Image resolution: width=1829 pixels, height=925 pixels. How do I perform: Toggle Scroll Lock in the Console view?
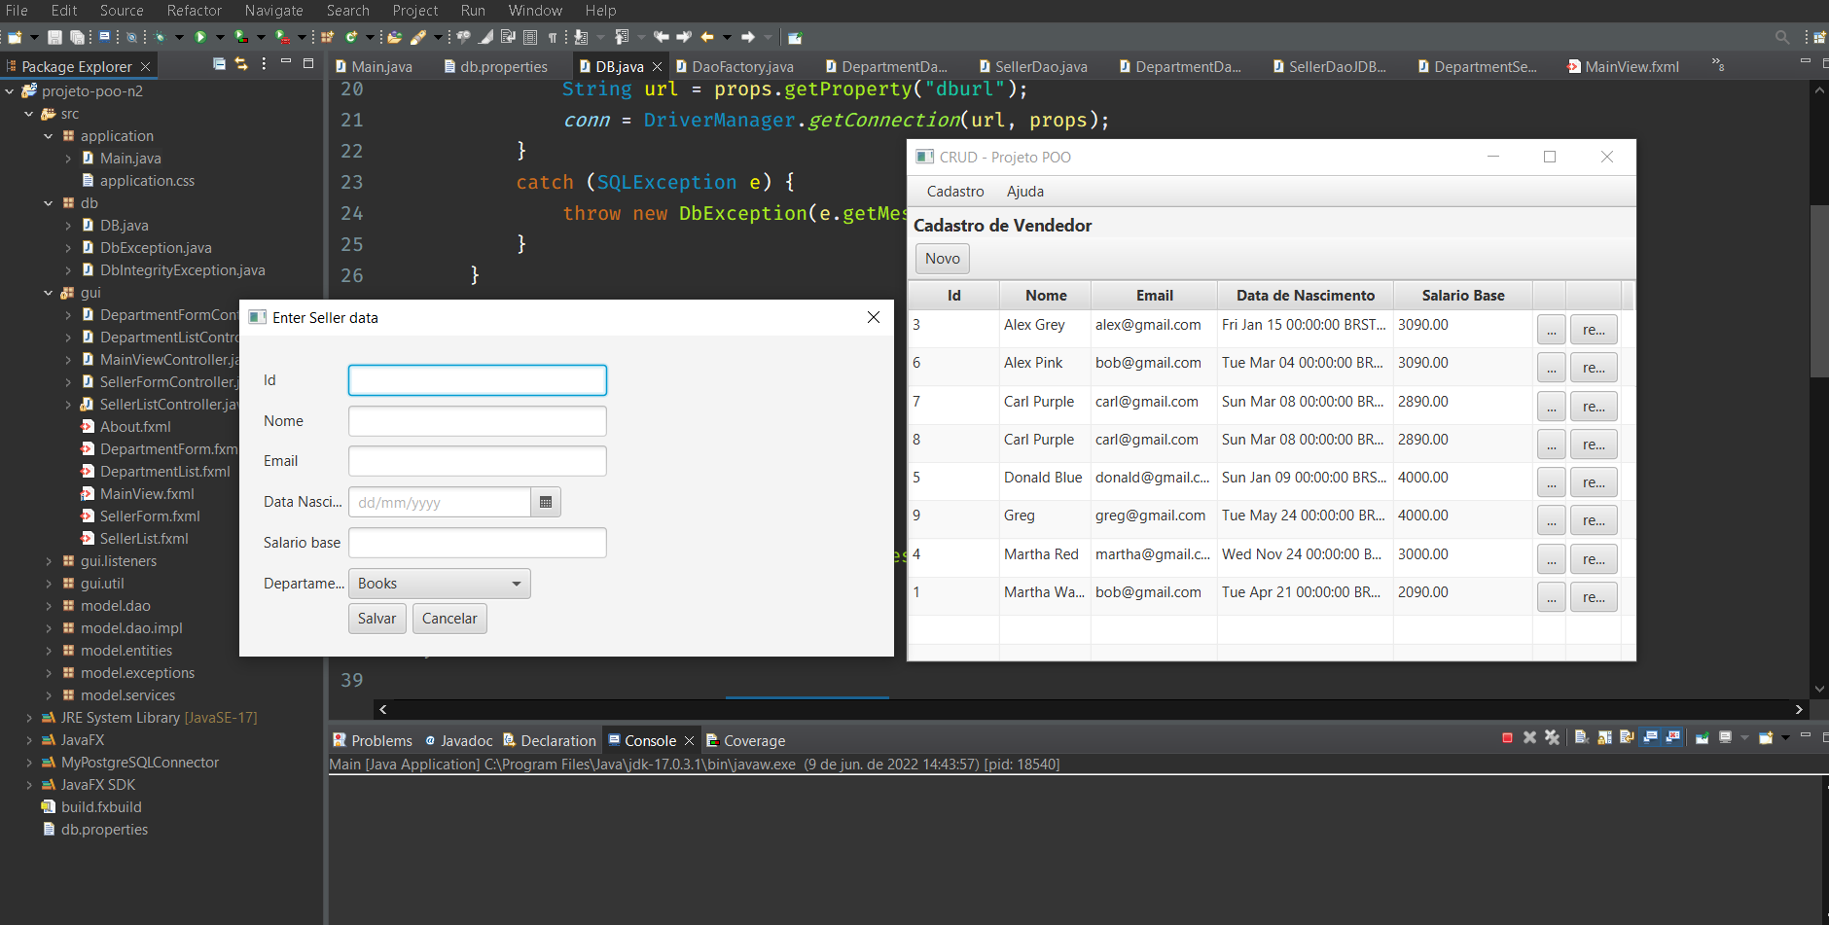1604,737
